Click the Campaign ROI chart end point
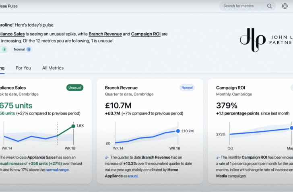Image resolution: width=293 pixels, height=192 pixels. tap(291, 128)
